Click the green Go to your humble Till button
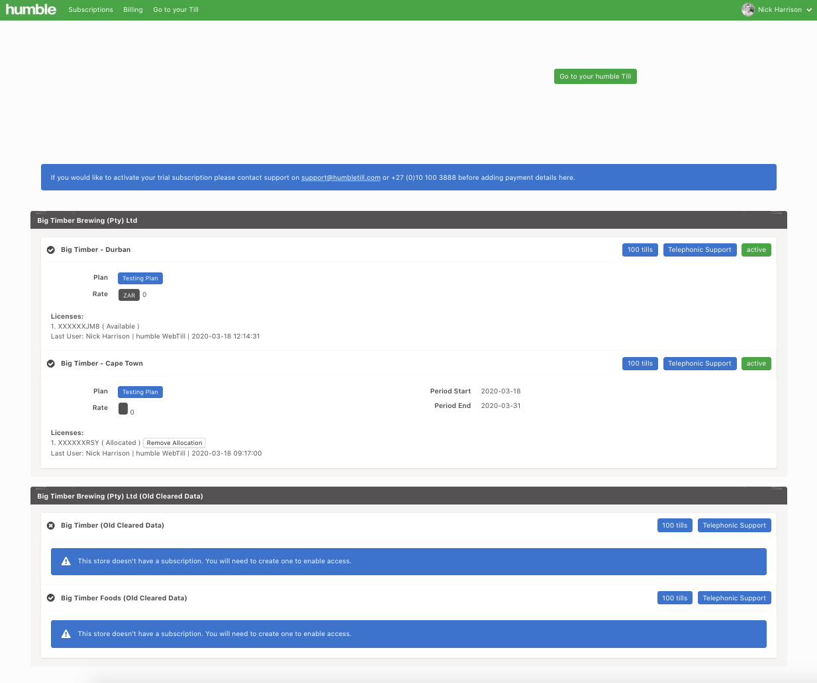Image resolution: width=817 pixels, height=683 pixels. (595, 77)
